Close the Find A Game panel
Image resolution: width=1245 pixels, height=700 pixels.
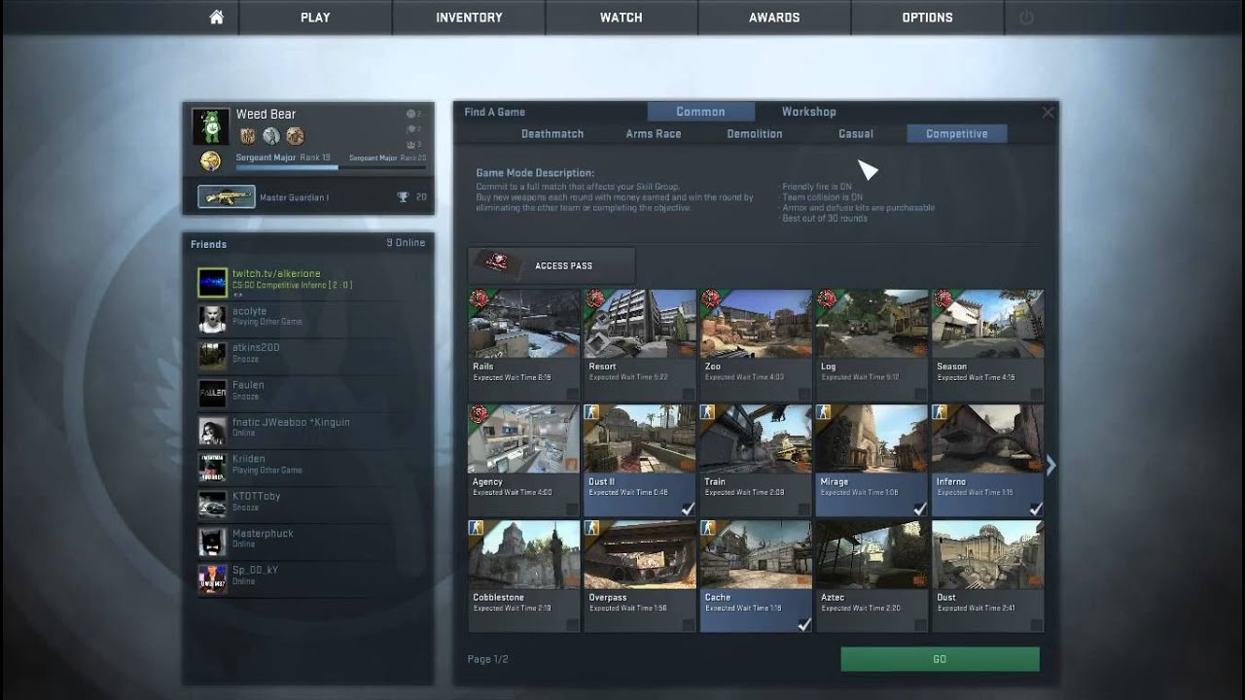(1048, 113)
